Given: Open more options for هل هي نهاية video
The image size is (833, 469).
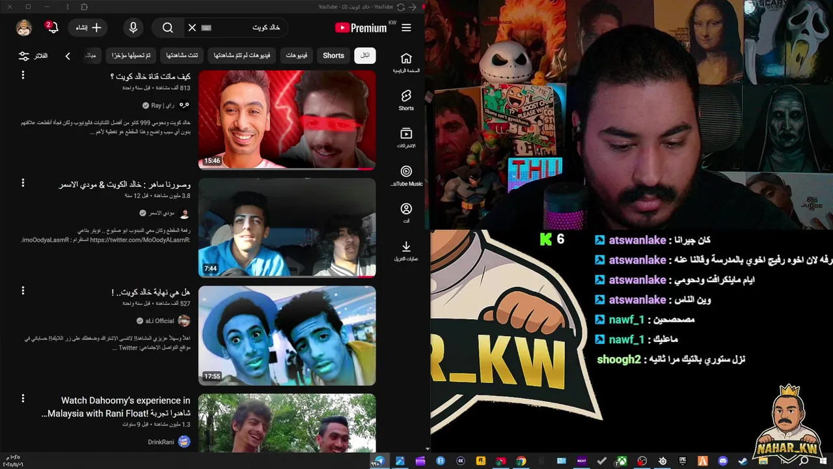Looking at the screenshot, I should coord(23,291).
